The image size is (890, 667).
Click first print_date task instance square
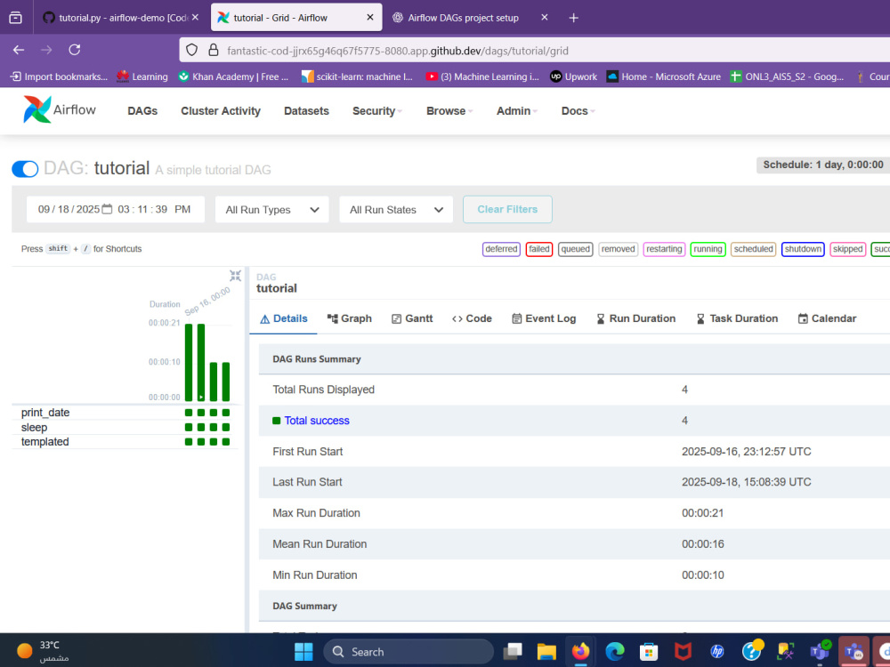189,413
